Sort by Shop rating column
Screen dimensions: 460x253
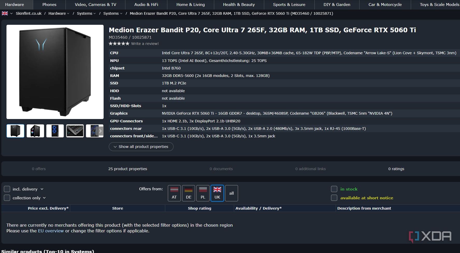pos(199,208)
